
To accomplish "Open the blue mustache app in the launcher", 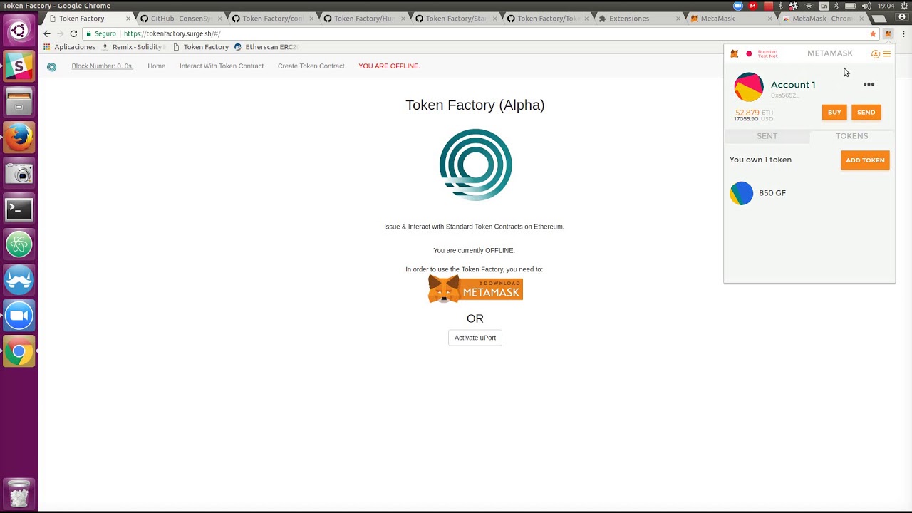I will click(x=19, y=280).
